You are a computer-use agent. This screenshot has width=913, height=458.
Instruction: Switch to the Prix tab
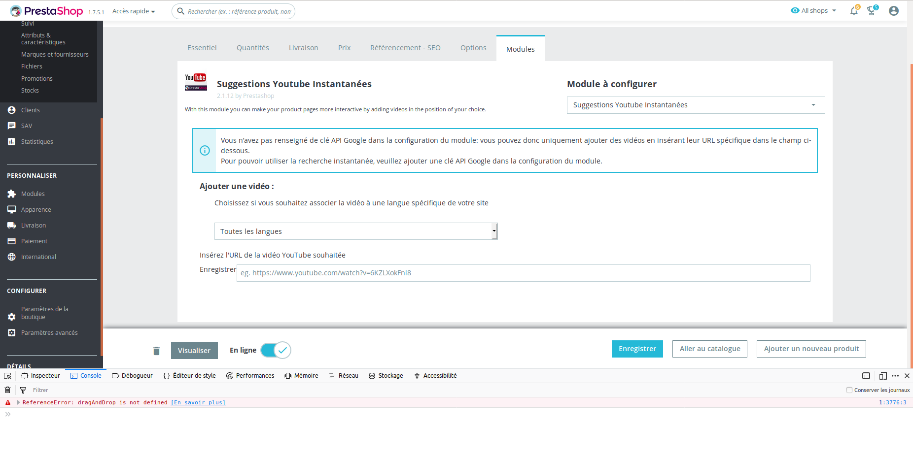[345, 48]
